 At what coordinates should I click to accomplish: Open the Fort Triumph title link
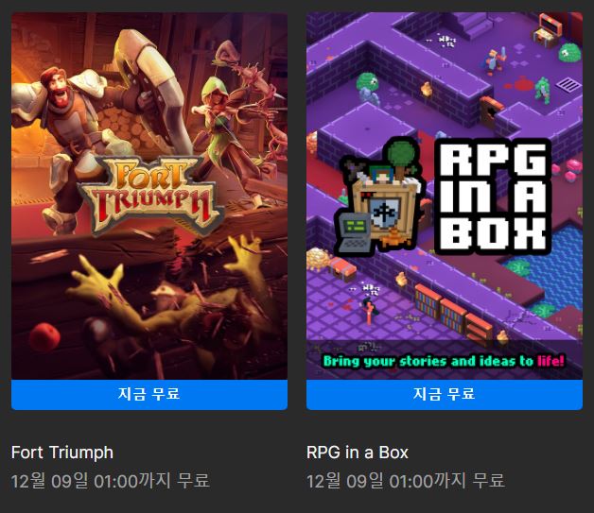pos(62,453)
